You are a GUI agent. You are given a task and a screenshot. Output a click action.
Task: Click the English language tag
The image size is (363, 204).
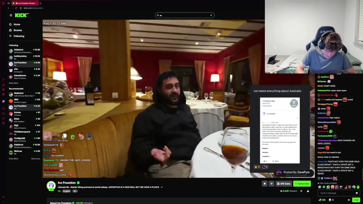[66, 191]
